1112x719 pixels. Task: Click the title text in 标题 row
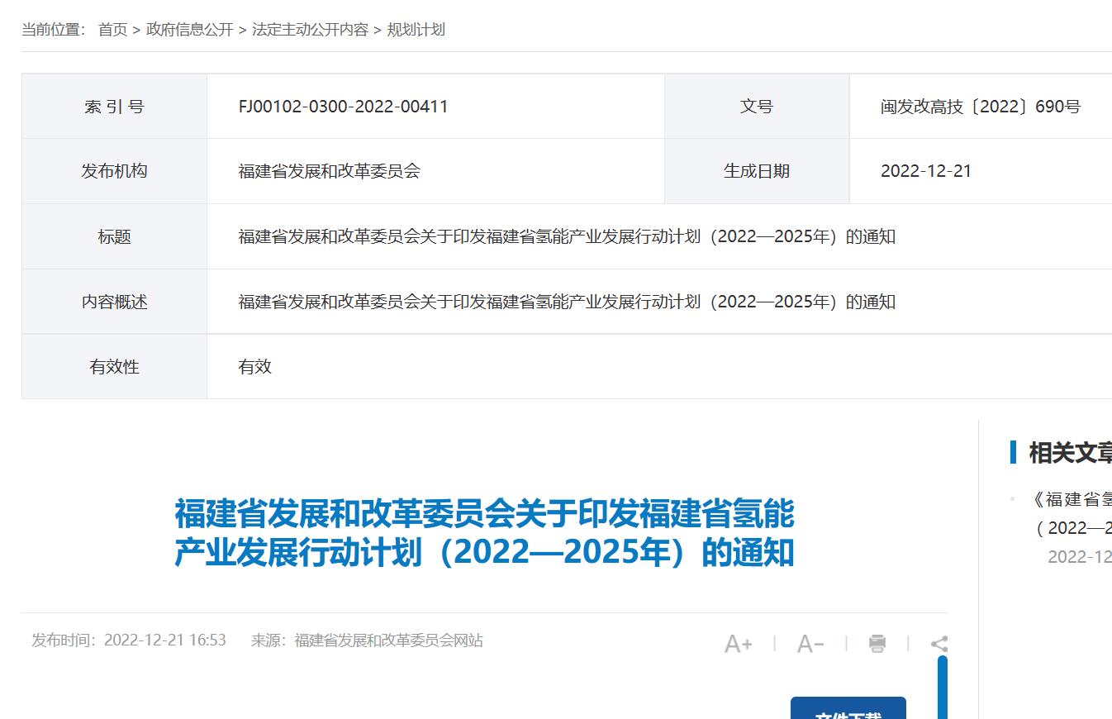coord(567,237)
